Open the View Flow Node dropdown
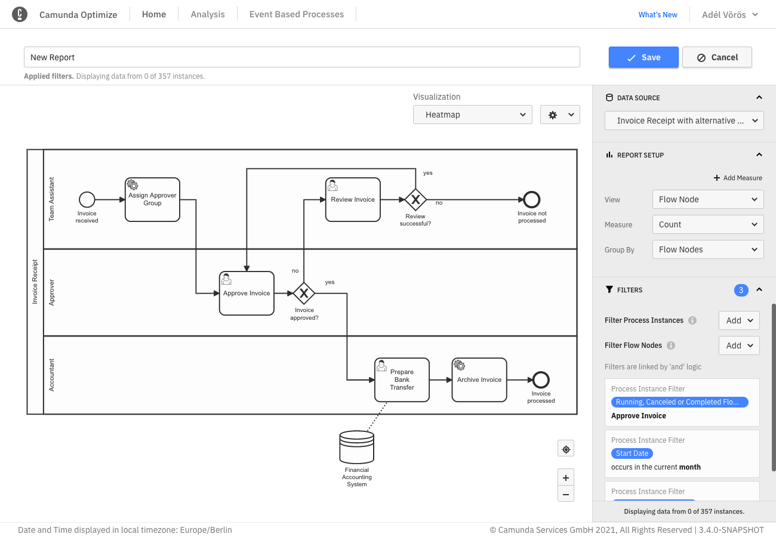This screenshot has height=537, width=776. click(707, 199)
